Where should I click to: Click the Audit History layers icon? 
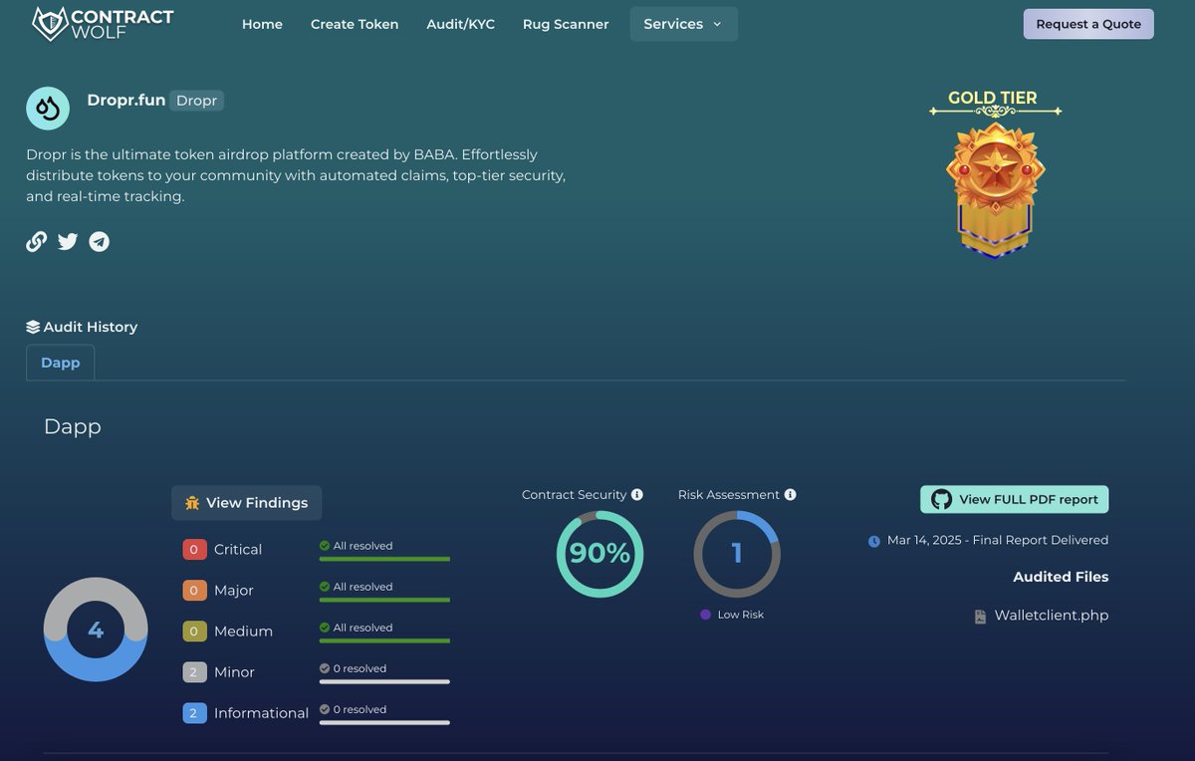[33, 327]
